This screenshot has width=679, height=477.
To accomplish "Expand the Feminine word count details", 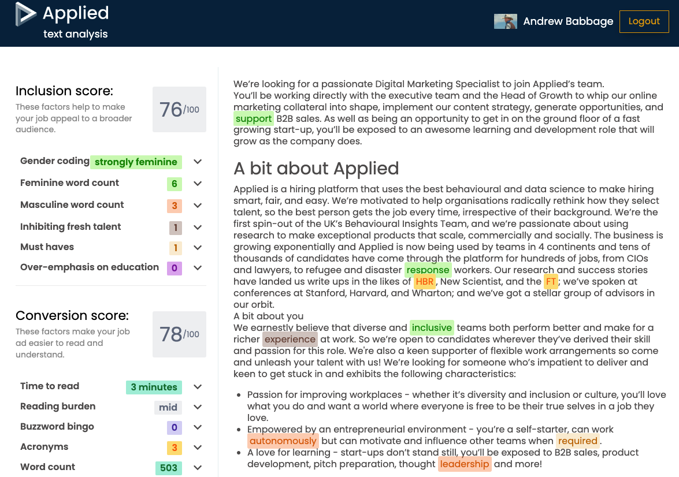I will tap(197, 183).
